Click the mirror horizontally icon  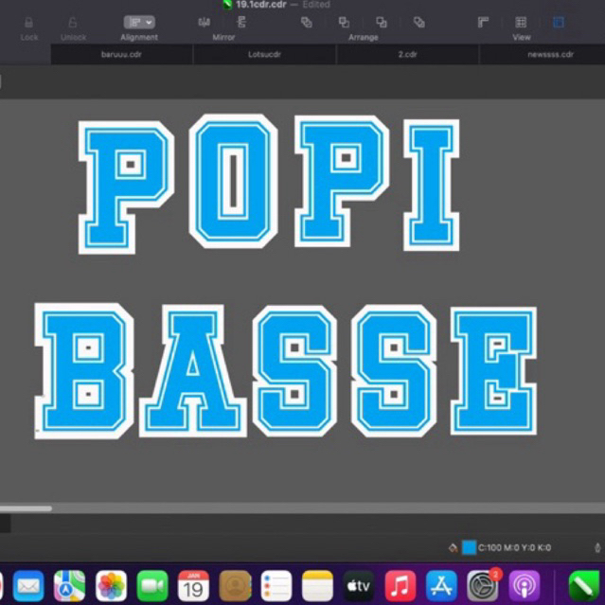tap(204, 22)
